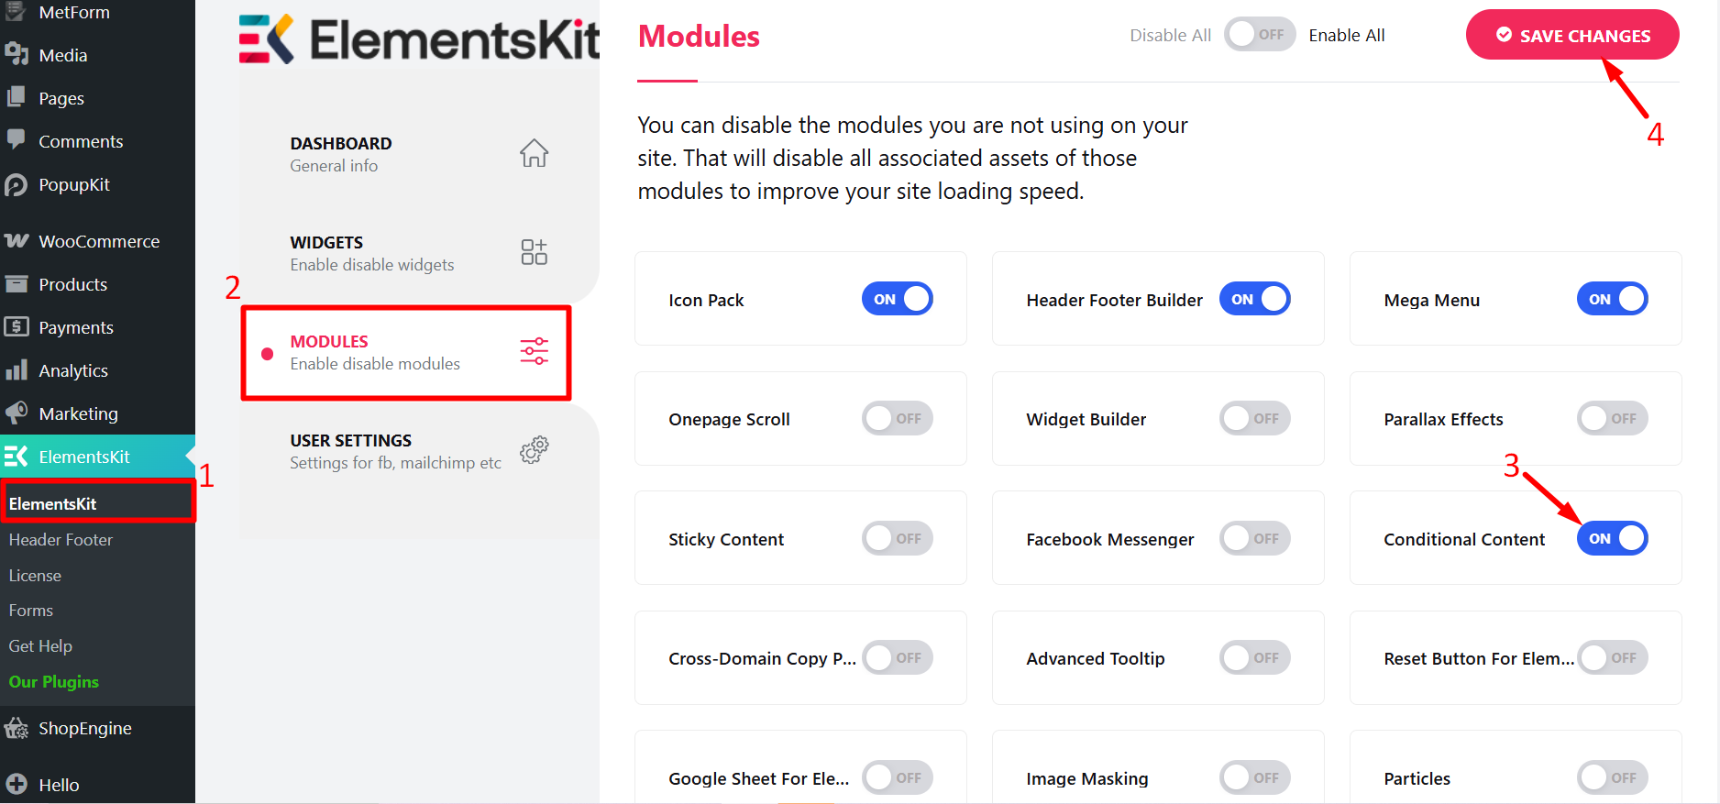Click the Marketing megaphone icon

click(17, 413)
